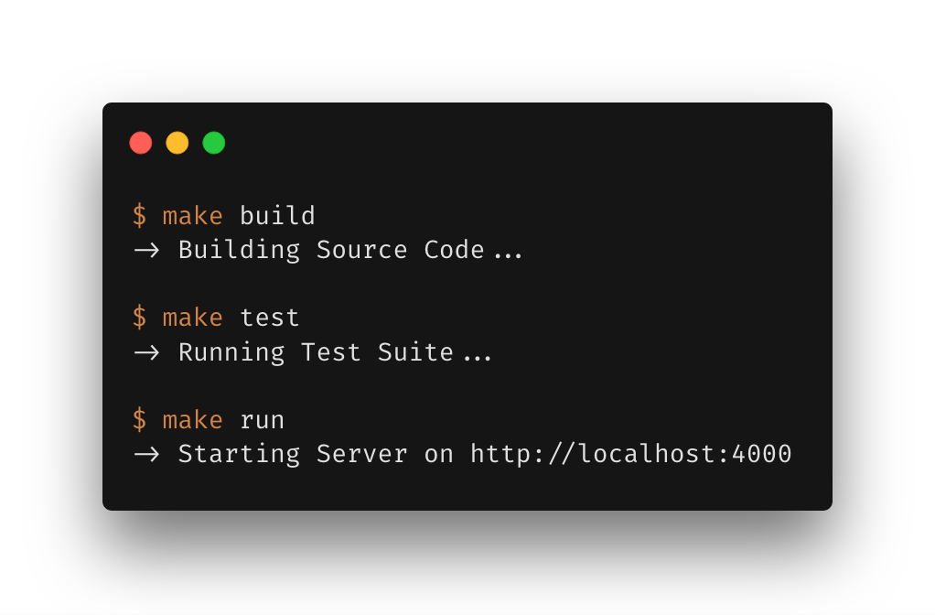Click the yellow traffic light circle
The image size is (935, 615).
tap(177, 143)
